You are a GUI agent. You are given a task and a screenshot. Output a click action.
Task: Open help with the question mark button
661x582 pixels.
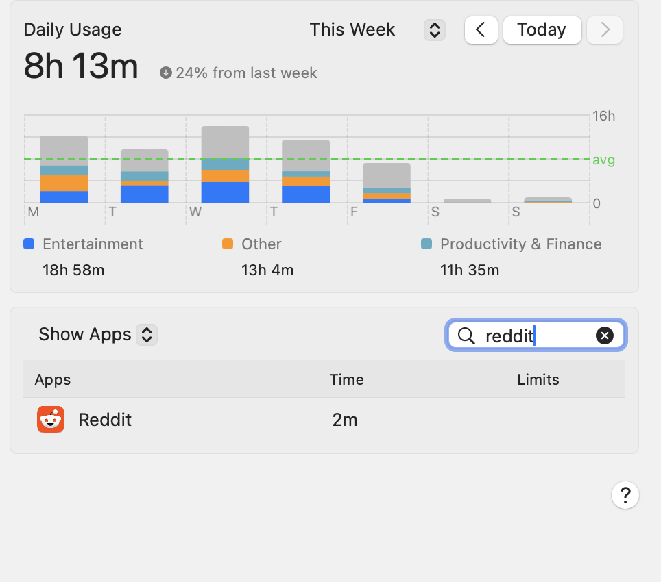tap(625, 495)
